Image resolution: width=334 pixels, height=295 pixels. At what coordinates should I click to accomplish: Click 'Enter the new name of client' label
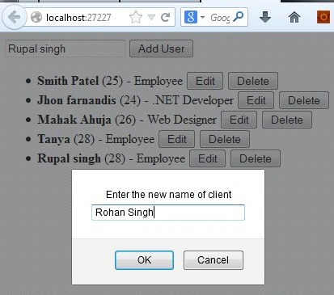(x=168, y=194)
